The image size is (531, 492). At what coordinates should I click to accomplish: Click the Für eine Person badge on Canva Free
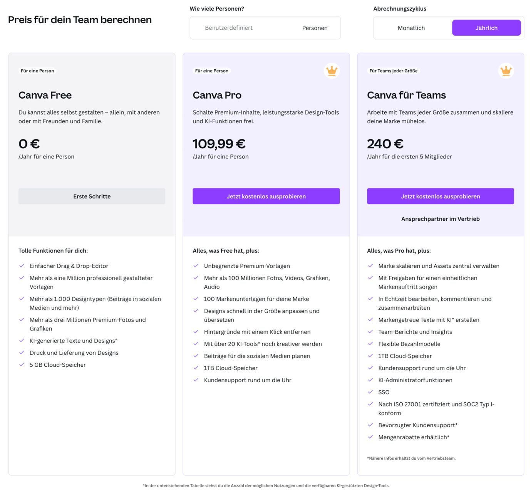[x=37, y=71]
